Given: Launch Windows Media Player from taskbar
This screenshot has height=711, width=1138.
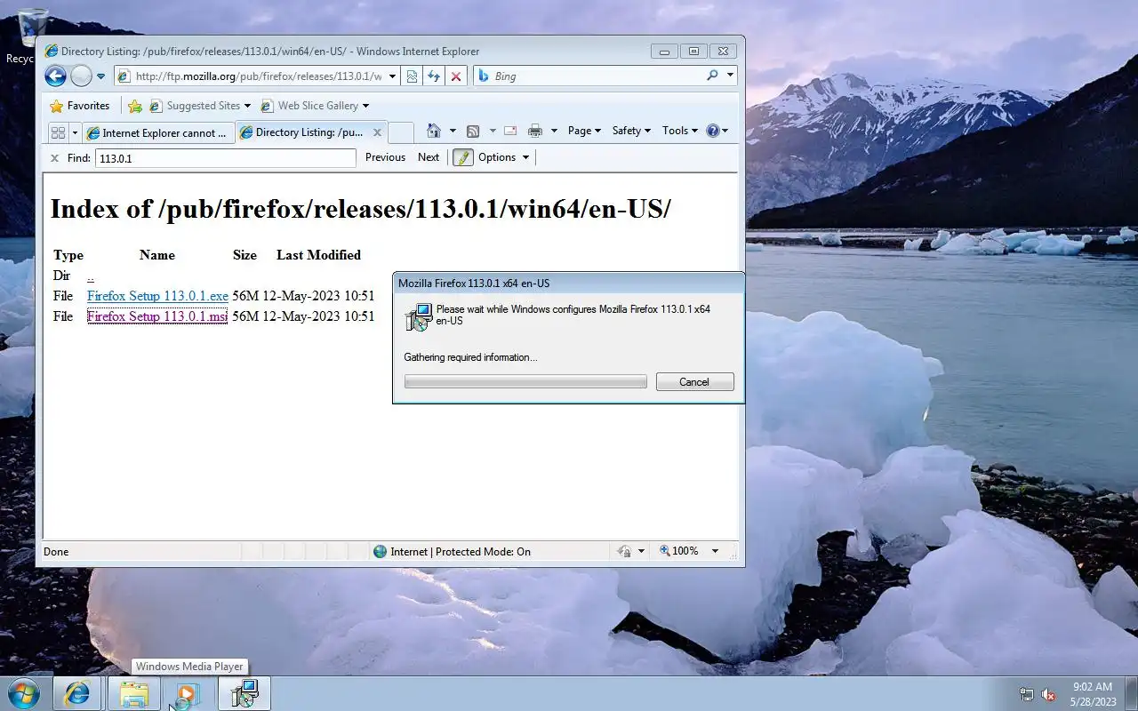Looking at the screenshot, I should click(x=188, y=693).
